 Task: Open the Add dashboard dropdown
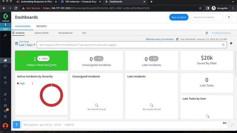[x=221, y=33]
